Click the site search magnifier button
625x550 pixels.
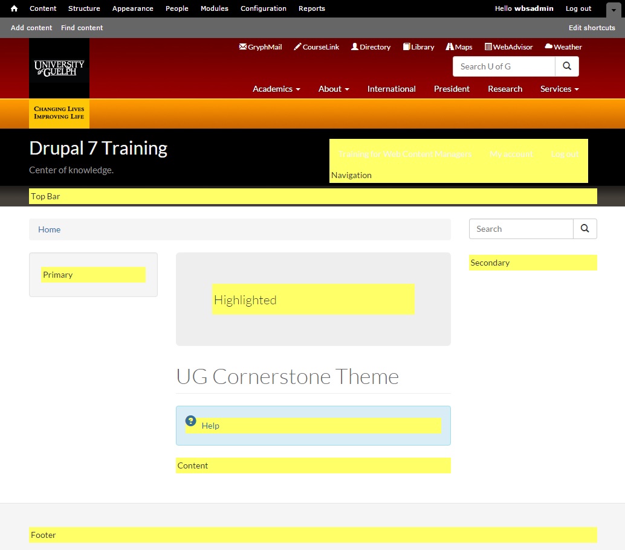[x=585, y=229]
